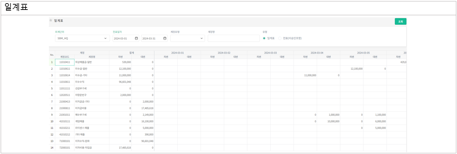Screen dimensions: 457x154
Task: Open the start date calendar picker icon
Action: (x=136, y=38)
